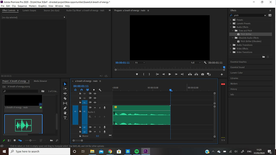This screenshot has height=155, width=276.
Task: Click Add Marker in the Program monitor
Action: pyautogui.click(x=137, y=74)
